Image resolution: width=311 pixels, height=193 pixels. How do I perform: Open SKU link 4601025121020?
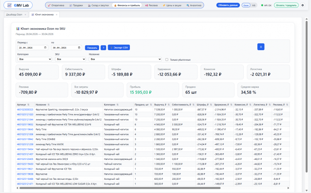(25, 114)
